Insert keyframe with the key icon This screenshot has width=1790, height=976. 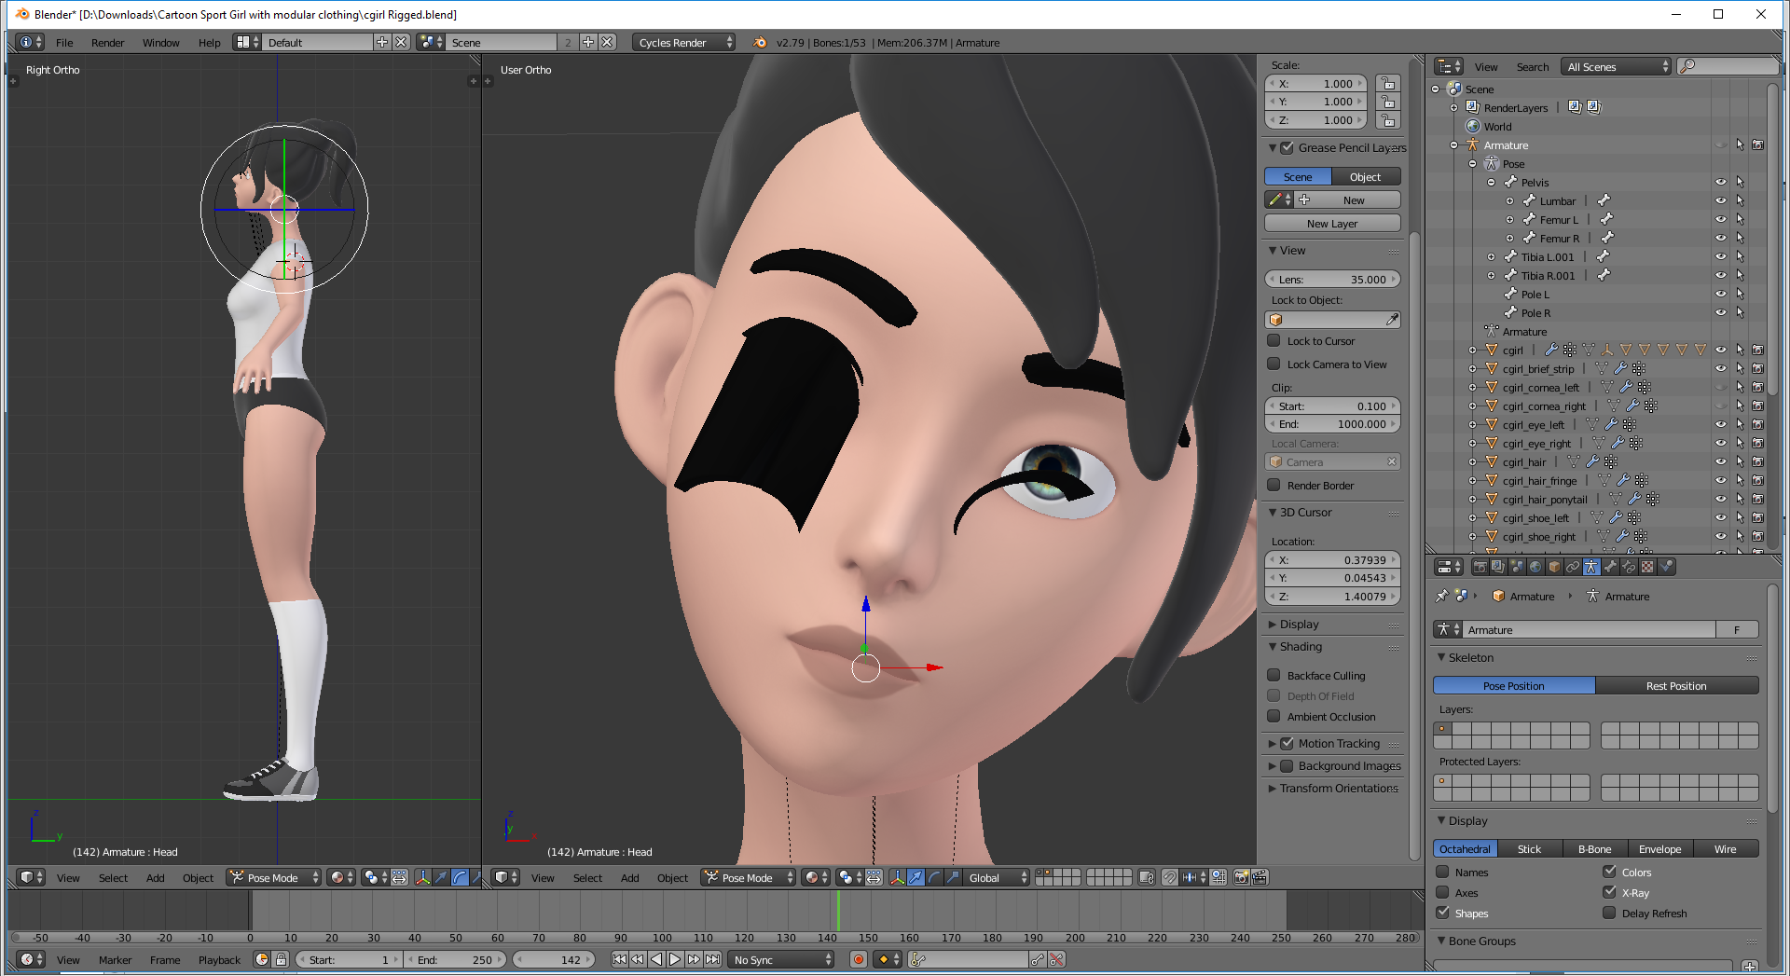coord(1037,959)
